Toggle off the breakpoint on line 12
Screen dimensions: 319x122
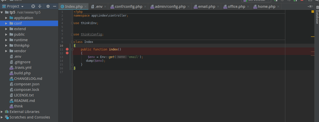(67, 53)
